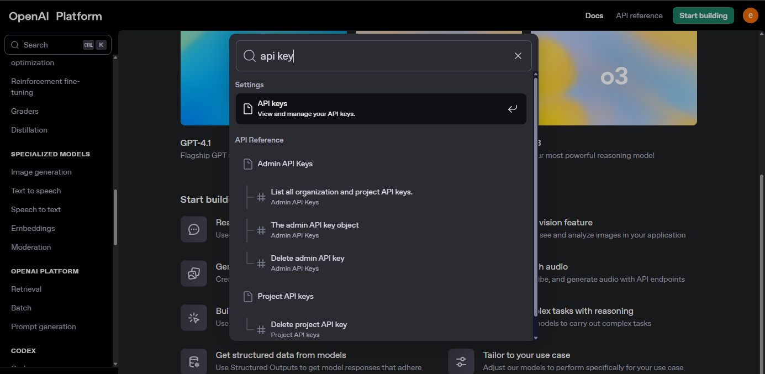The image size is (765, 374).
Task: Click hash icon for Delete admin API key
Action: click(261, 263)
